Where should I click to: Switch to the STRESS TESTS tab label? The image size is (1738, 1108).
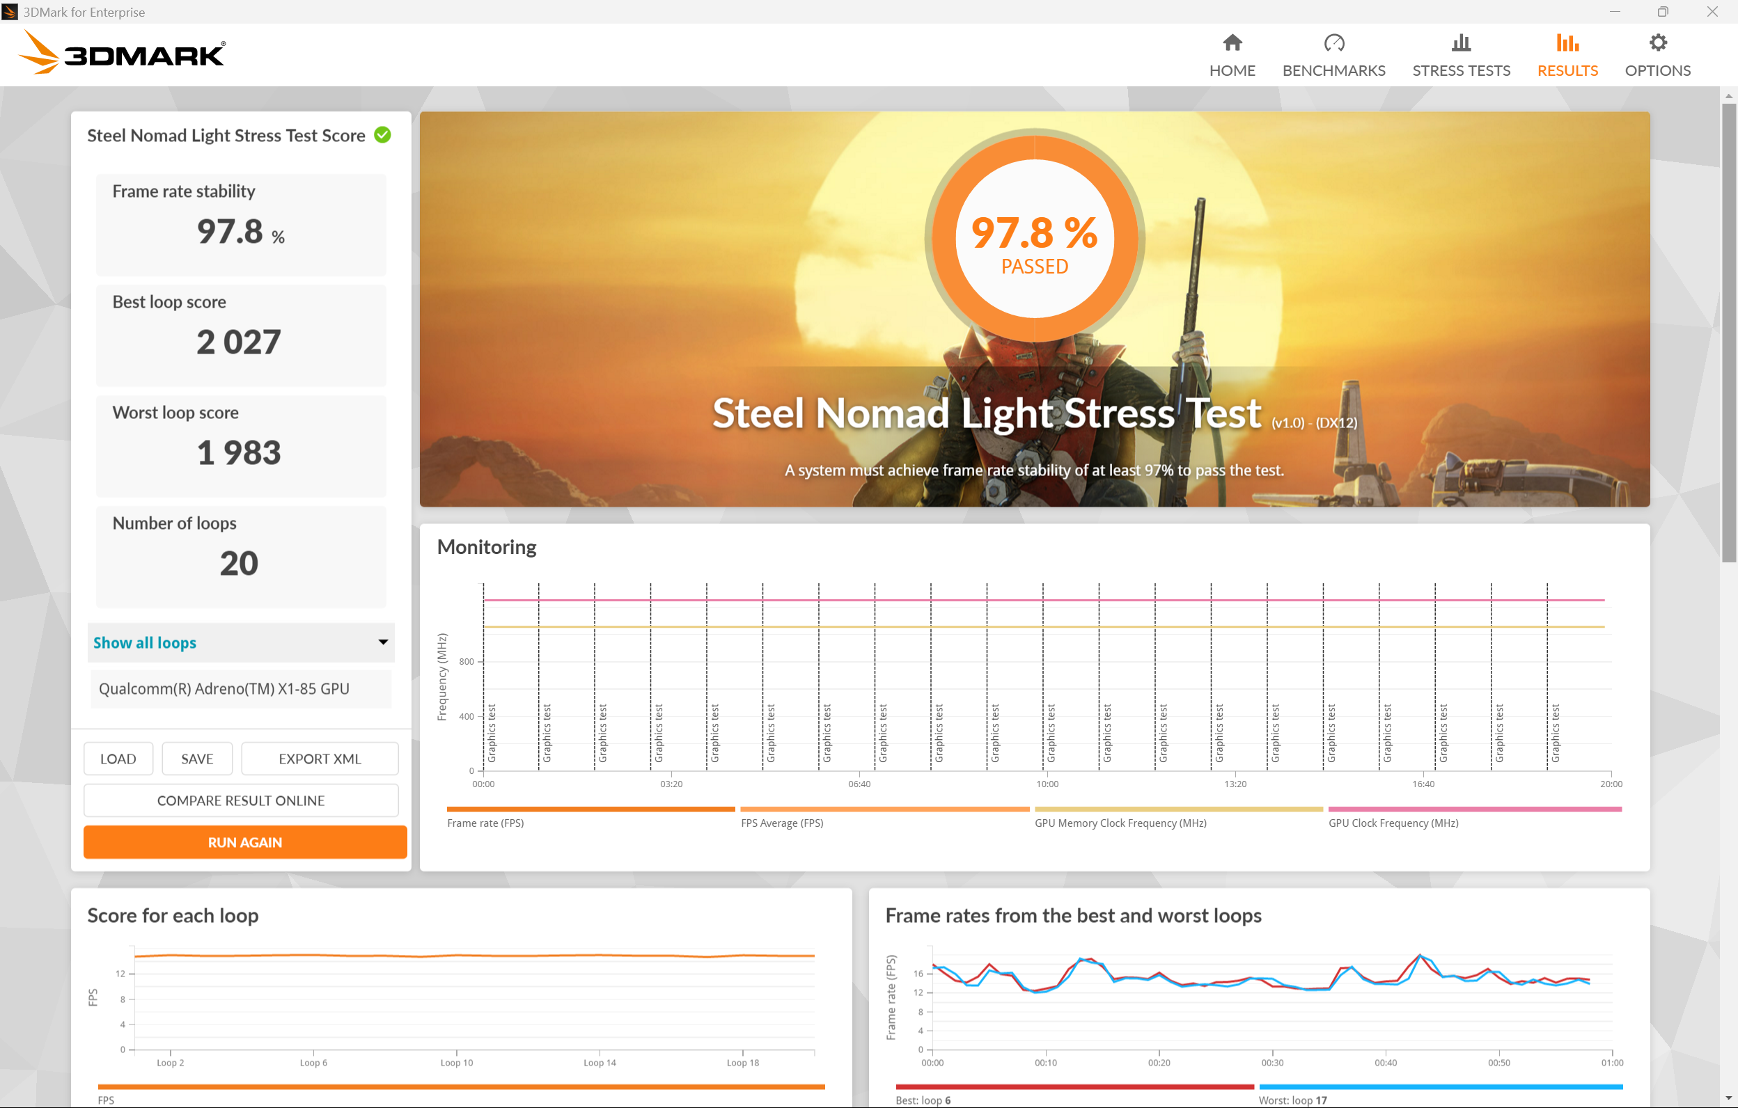[1460, 71]
